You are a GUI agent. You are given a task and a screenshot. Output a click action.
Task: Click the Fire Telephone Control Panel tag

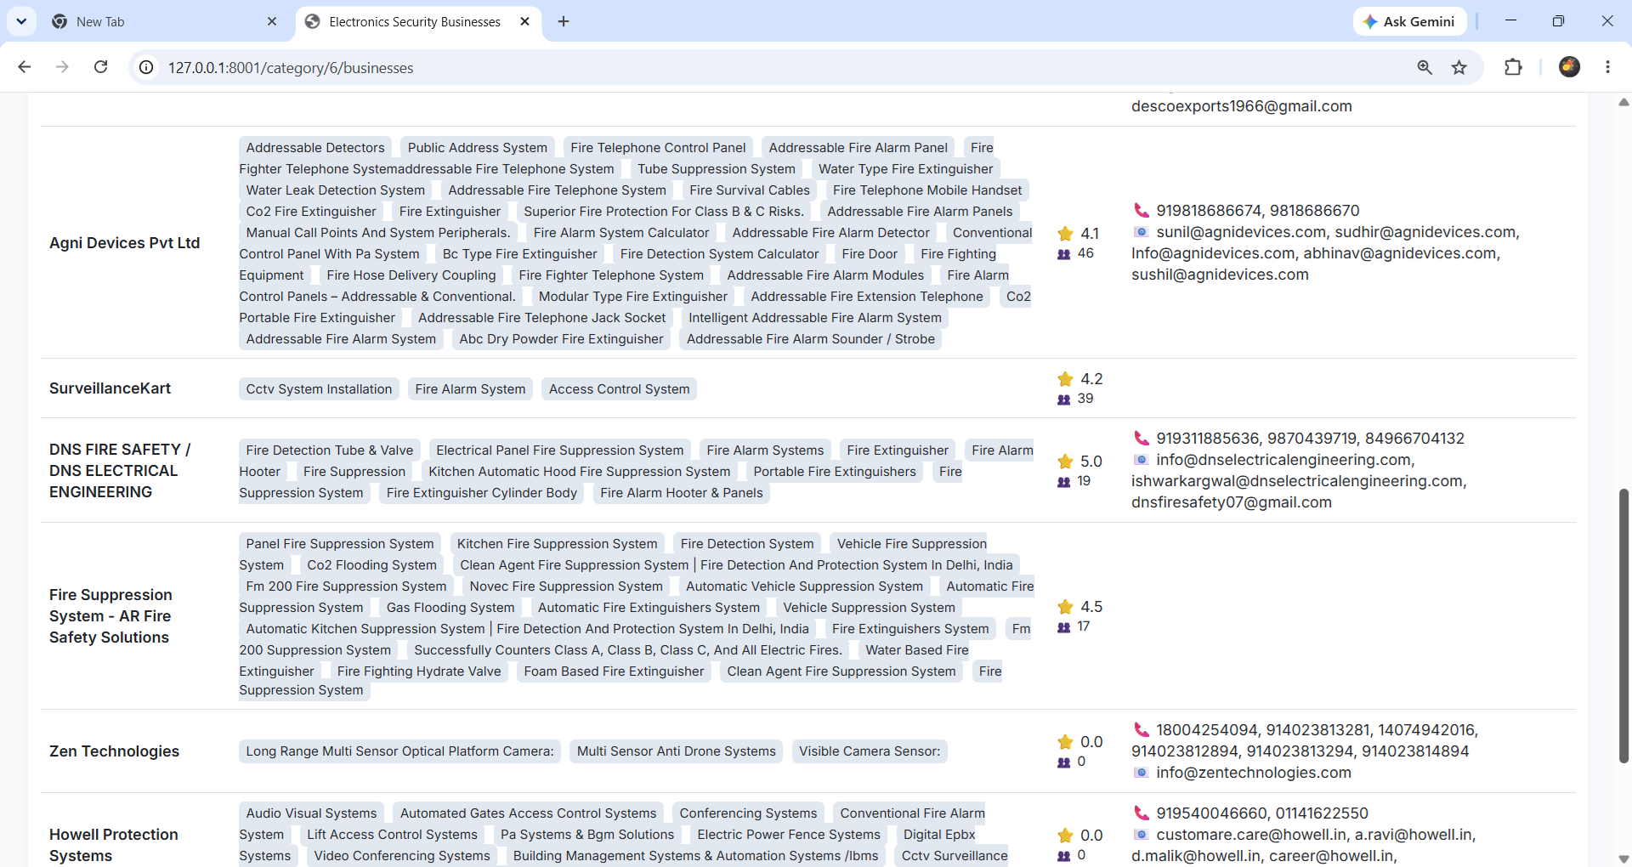658,148
